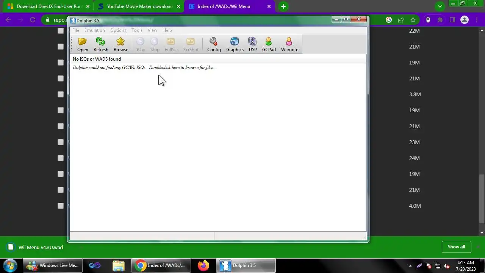
Task: Check the checkbox in the 3.8M row
Action: [61, 94]
